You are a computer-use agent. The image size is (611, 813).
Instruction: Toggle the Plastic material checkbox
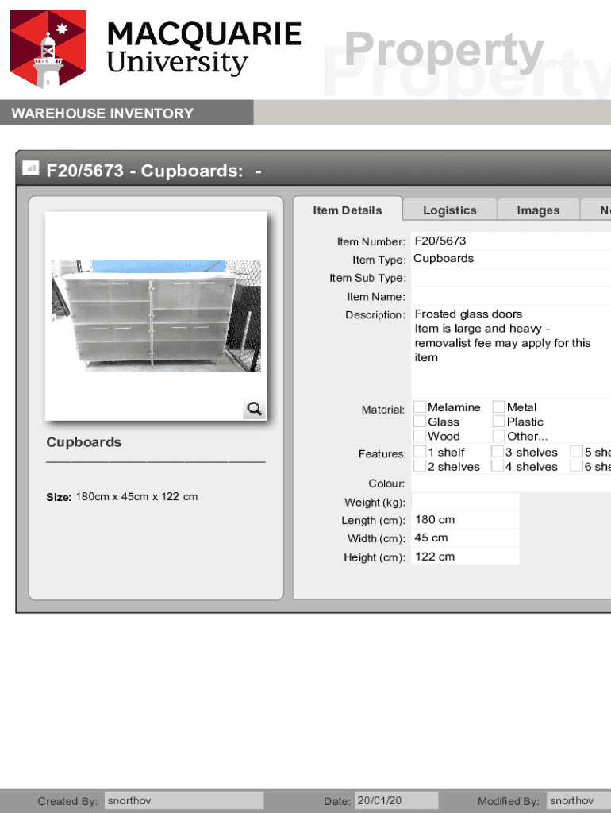(498, 422)
